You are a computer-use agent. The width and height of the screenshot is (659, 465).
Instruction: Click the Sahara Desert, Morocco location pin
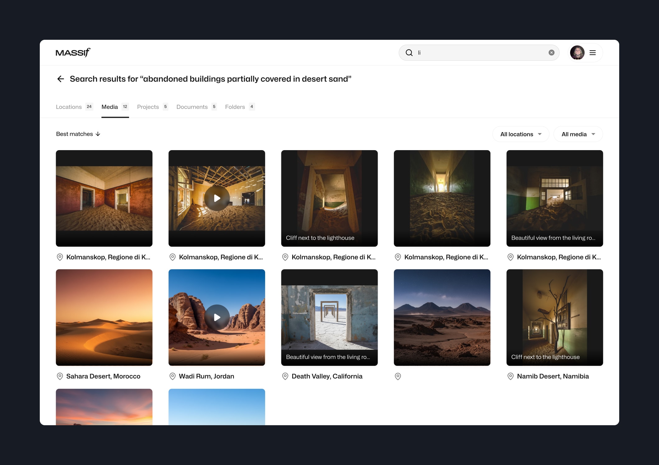(x=60, y=376)
